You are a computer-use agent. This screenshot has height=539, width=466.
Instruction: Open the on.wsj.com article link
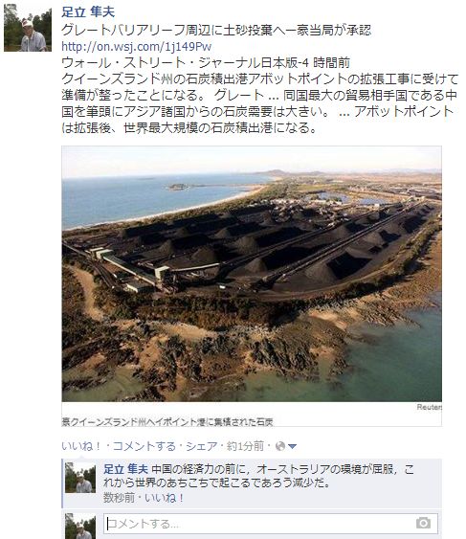pyautogui.click(x=137, y=46)
